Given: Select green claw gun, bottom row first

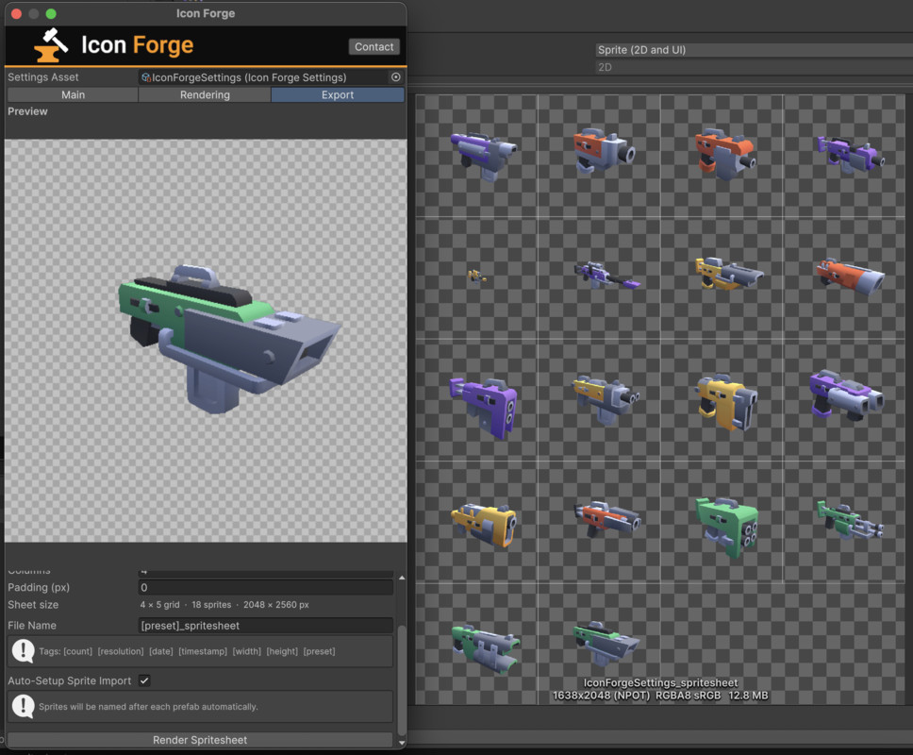Looking at the screenshot, I should point(486,649).
